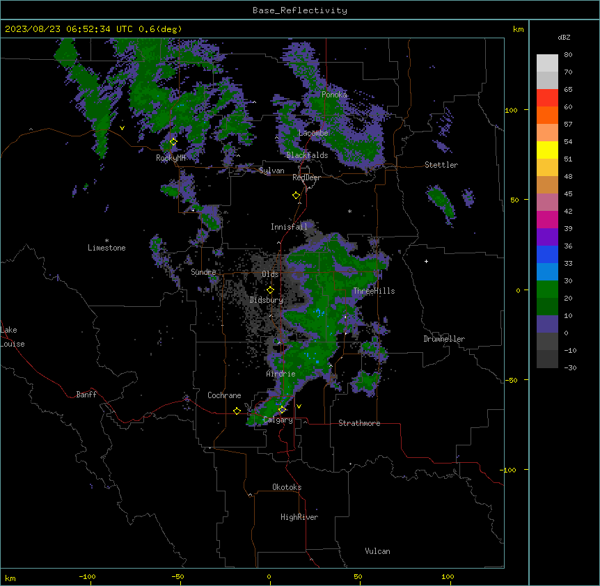The height and width of the screenshot is (586, 600).
Task: Click yellow V marker northwest of RockyMH
Action: click(x=122, y=128)
